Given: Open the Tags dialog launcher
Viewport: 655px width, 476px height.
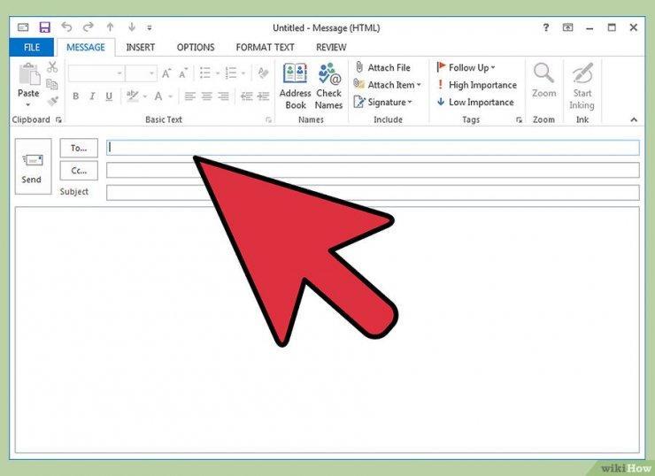Looking at the screenshot, I should click(519, 119).
